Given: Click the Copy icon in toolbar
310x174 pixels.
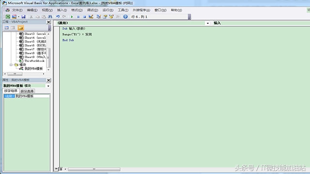Looking at the screenshot, I should [37, 17].
